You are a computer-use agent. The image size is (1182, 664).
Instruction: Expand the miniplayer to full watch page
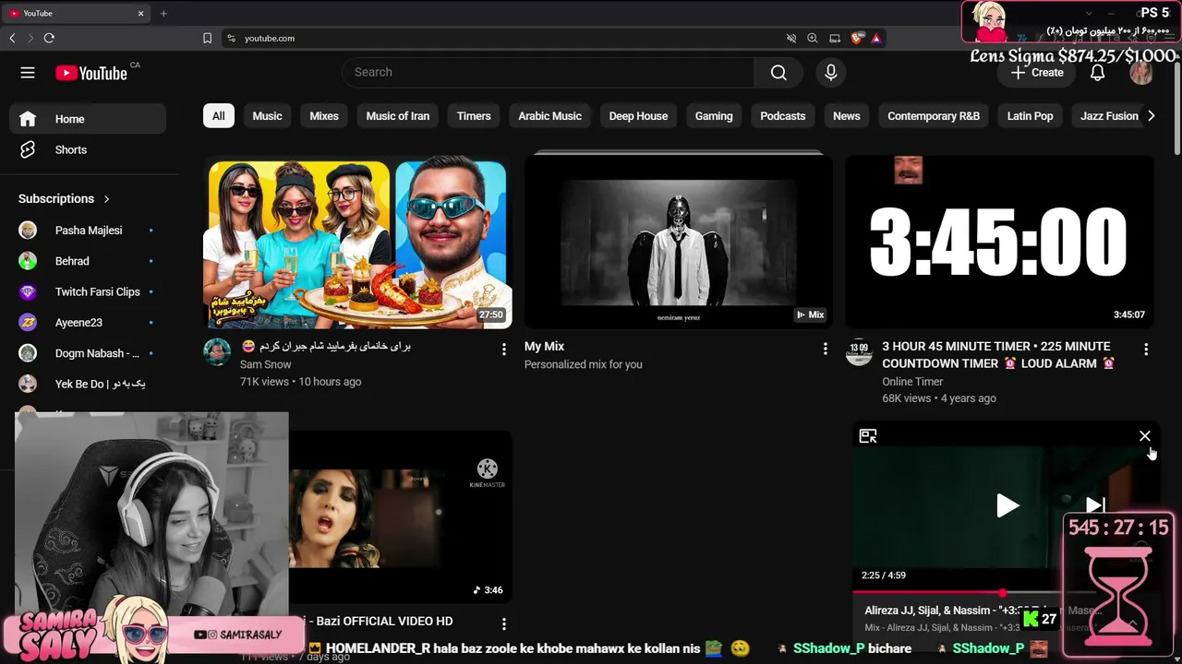(868, 436)
